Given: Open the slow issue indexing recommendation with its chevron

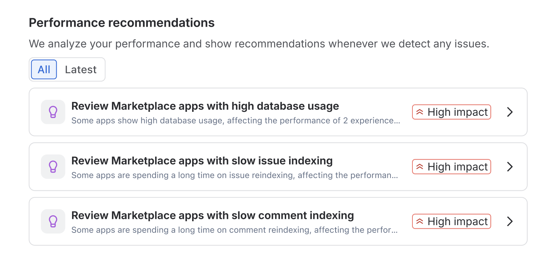Looking at the screenshot, I should click(x=510, y=167).
